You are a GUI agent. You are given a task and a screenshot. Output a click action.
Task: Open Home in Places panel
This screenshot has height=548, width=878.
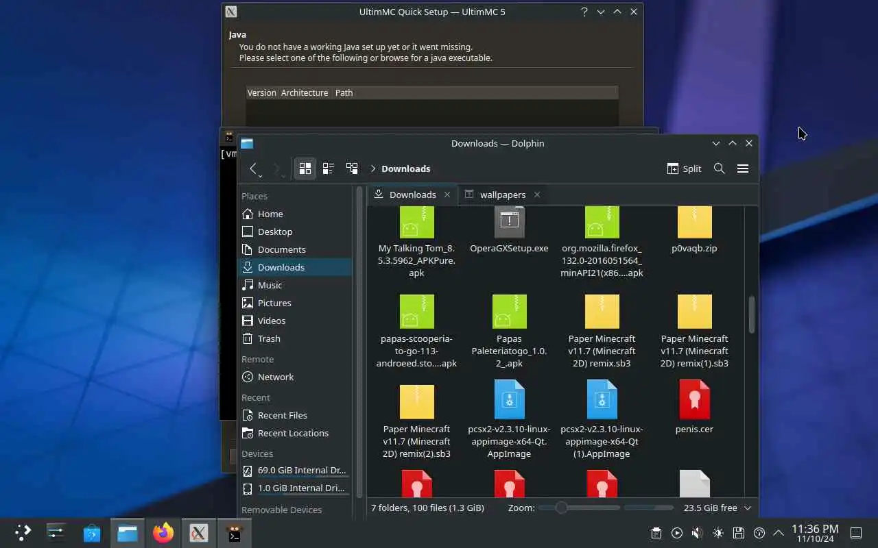tap(295, 214)
